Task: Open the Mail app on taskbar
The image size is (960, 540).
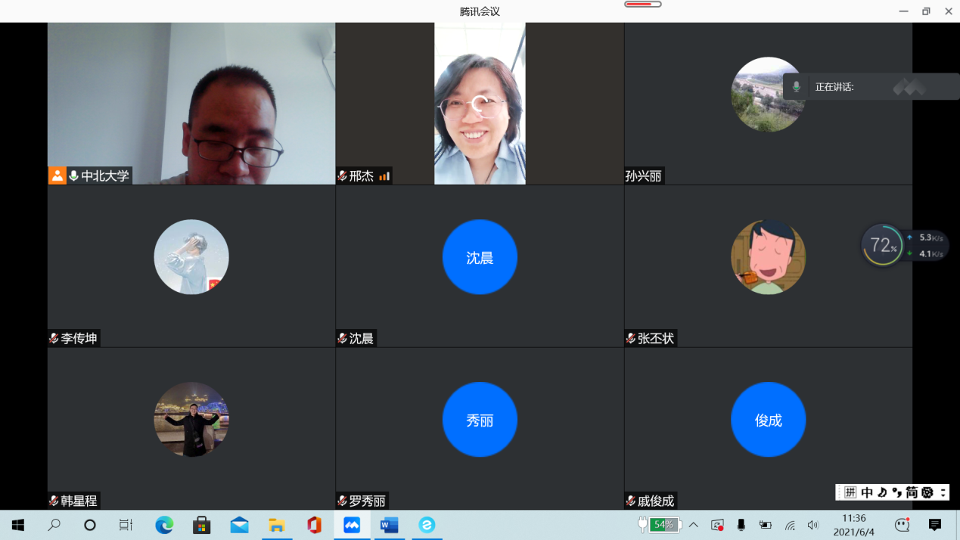Action: [x=239, y=525]
